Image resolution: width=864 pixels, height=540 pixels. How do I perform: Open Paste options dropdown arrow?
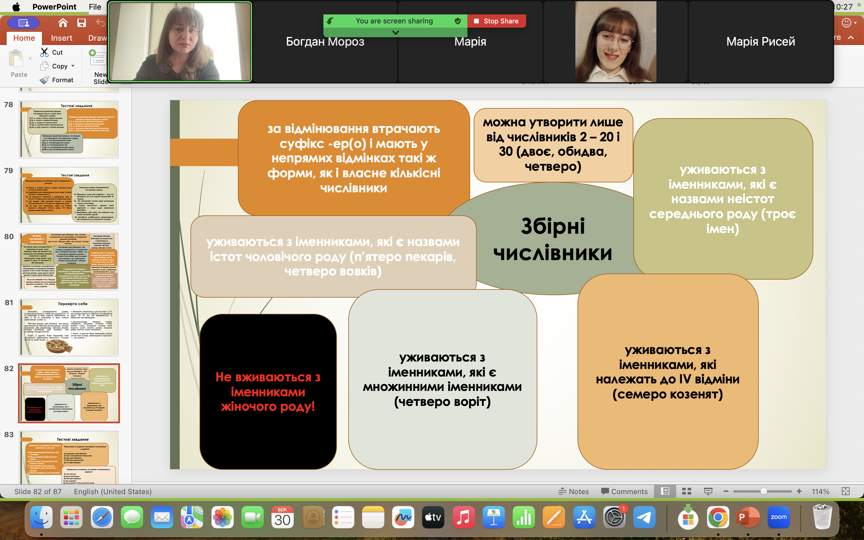click(30, 58)
